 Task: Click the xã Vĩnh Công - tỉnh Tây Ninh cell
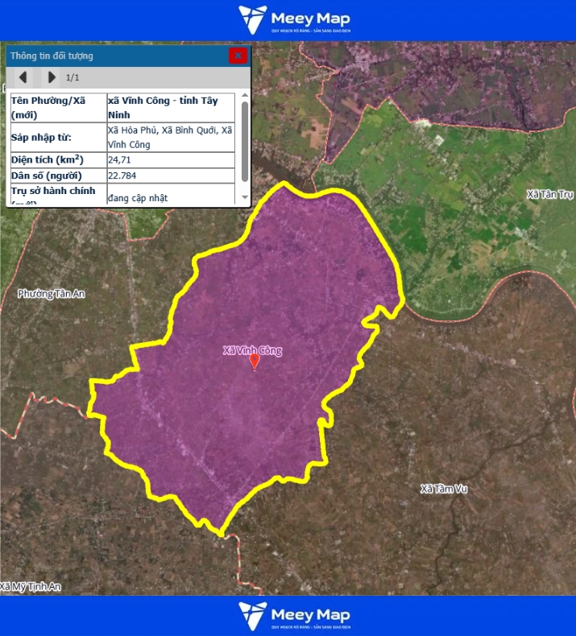[170, 108]
